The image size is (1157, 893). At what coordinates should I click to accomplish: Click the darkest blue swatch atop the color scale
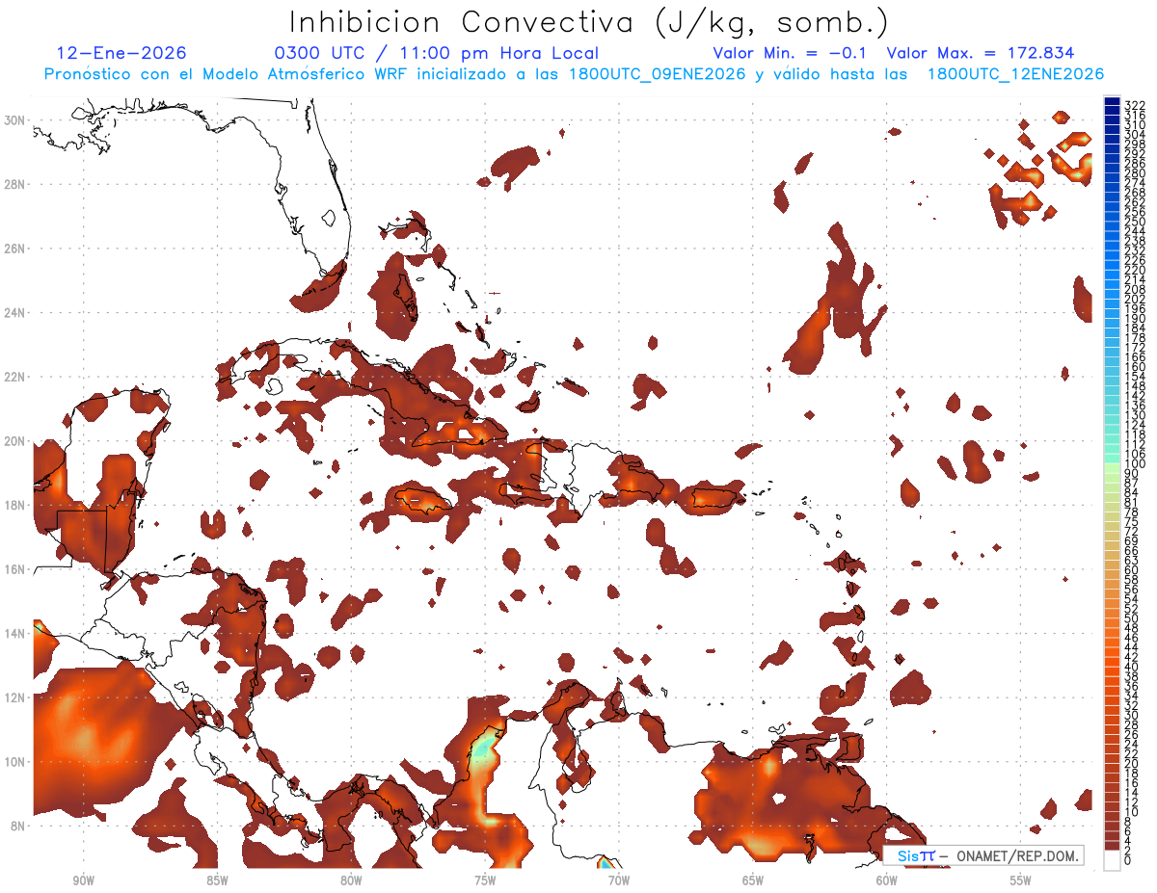[1112, 101]
